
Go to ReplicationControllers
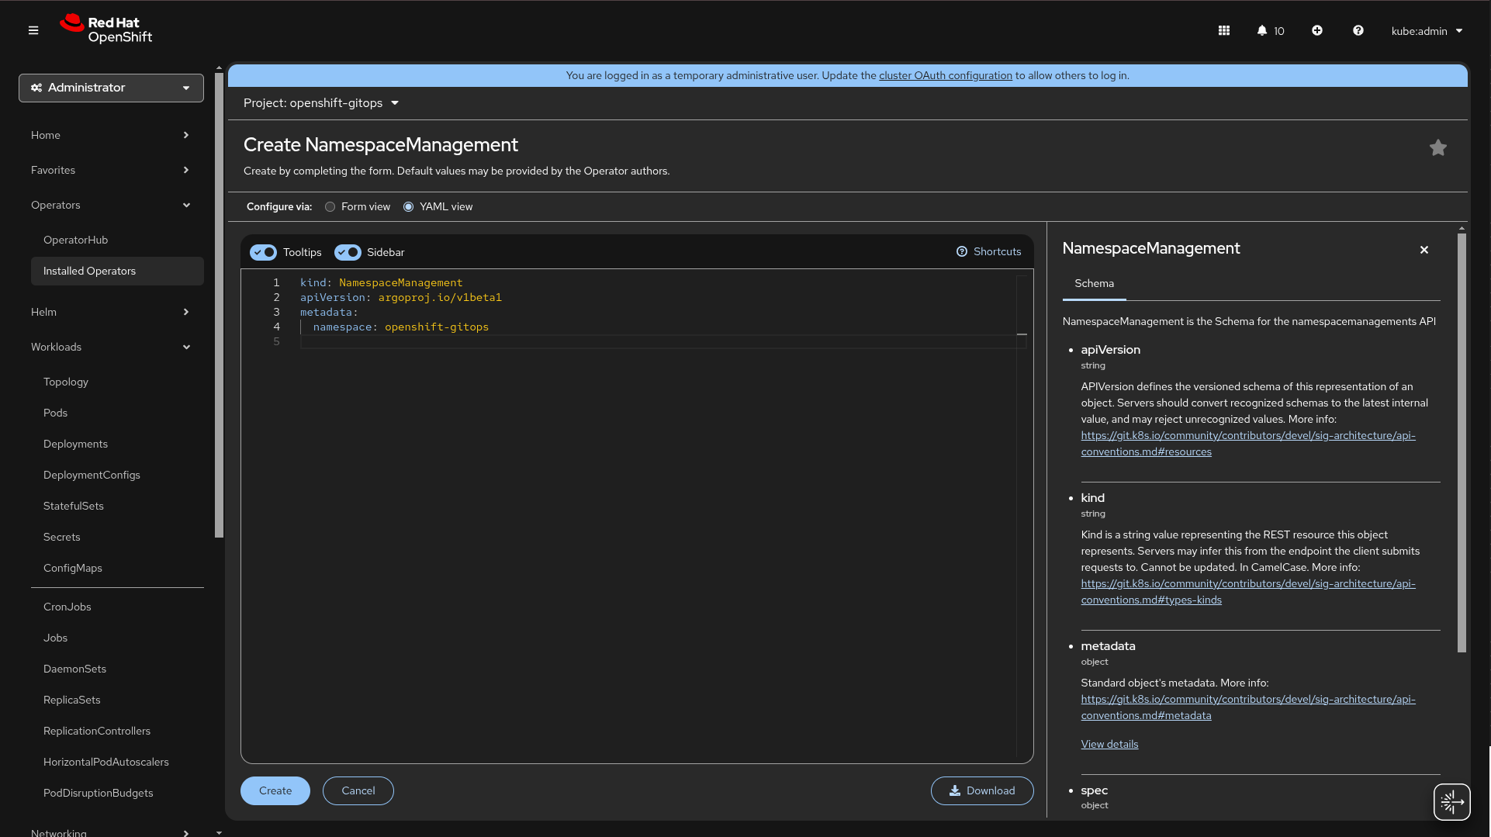point(97,731)
